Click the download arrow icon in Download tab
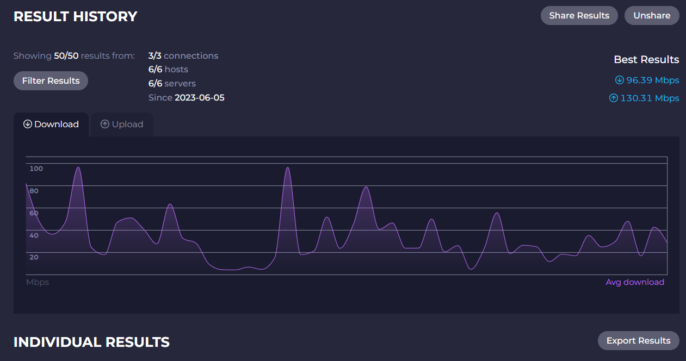Screen dimensions: 686x361 click(x=28, y=124)
